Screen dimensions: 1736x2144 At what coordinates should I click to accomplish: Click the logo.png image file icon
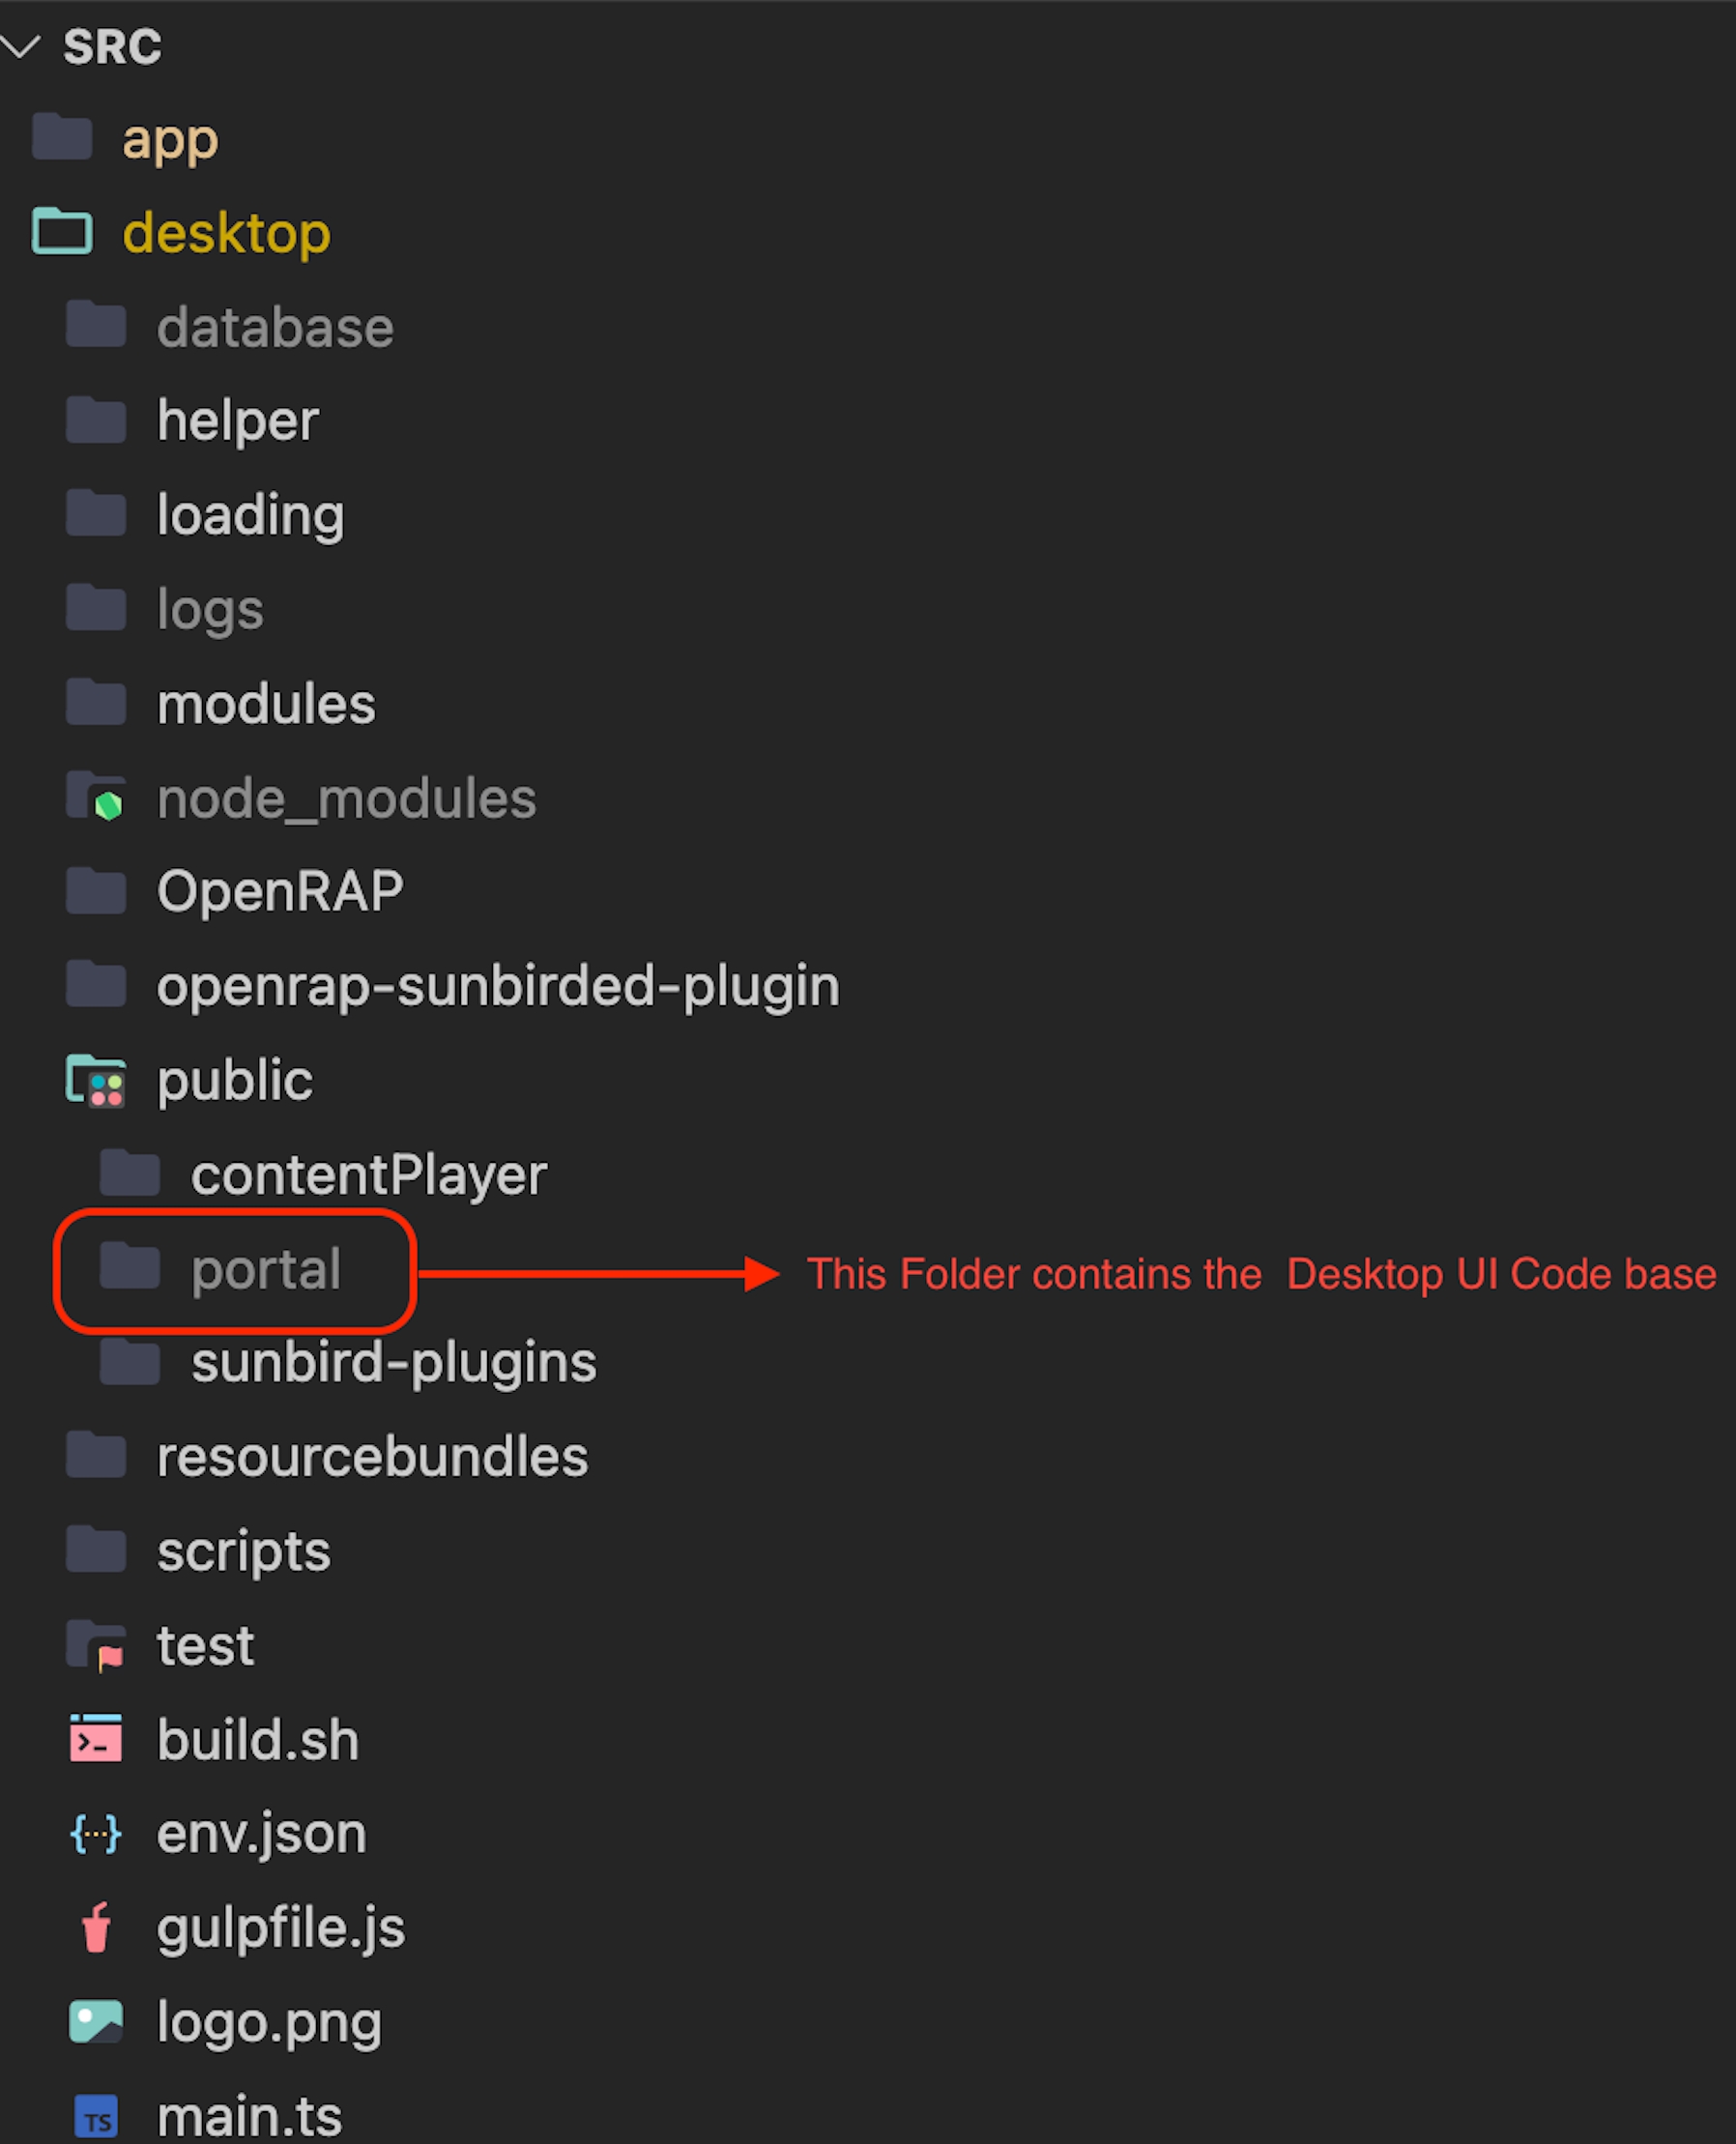tap(96, 2022)
